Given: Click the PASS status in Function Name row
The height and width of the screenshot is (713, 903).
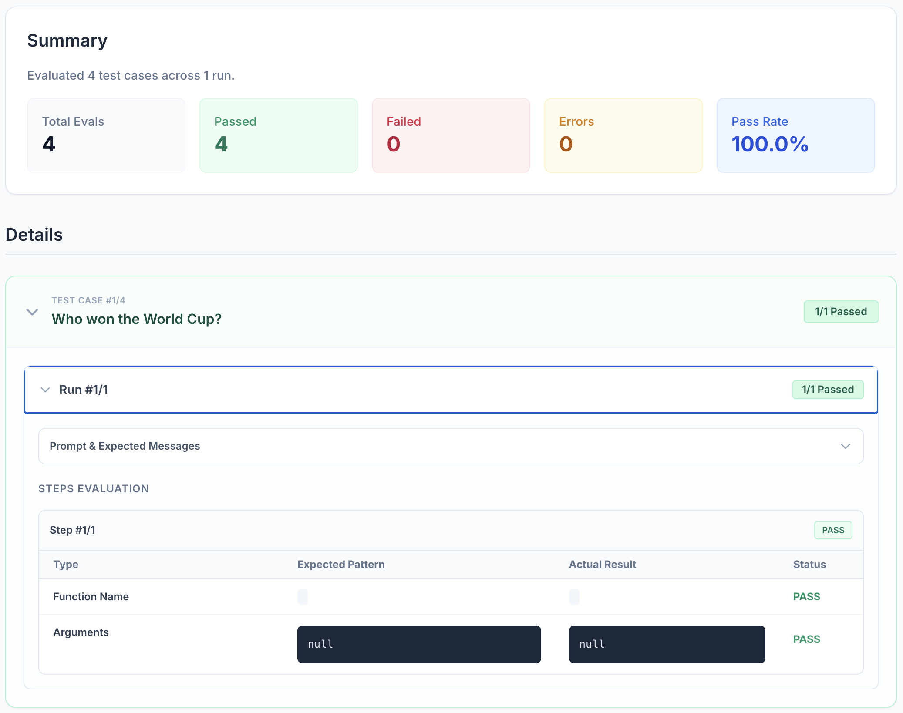Looking at the screenshot, I should [806, 596].
